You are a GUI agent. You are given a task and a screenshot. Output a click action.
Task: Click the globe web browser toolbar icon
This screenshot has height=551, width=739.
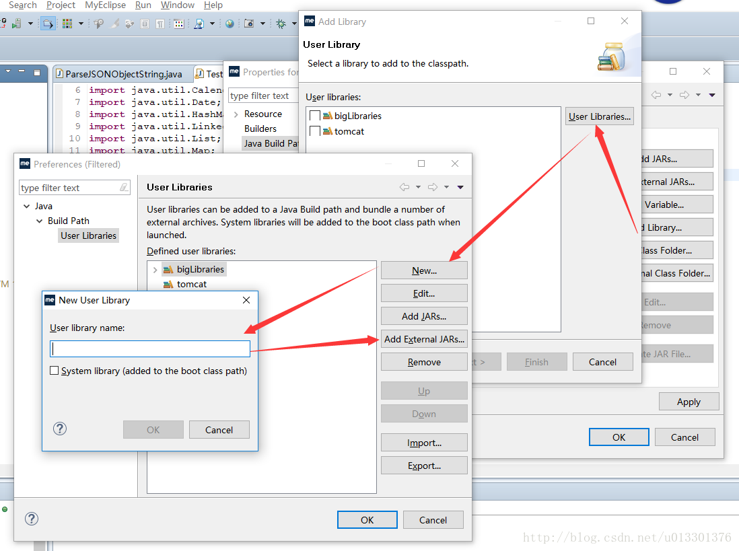[x=230, y=24]
